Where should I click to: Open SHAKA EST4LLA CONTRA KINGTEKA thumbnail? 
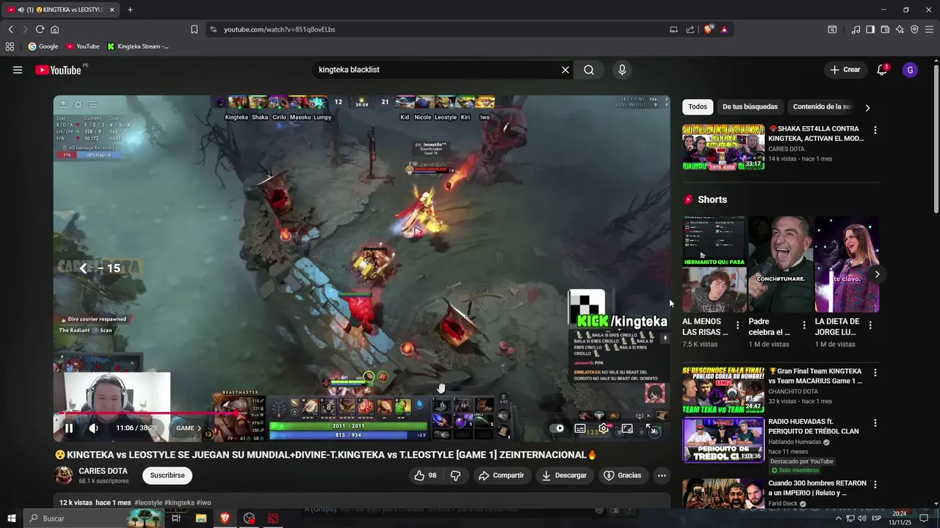(723, 147)
